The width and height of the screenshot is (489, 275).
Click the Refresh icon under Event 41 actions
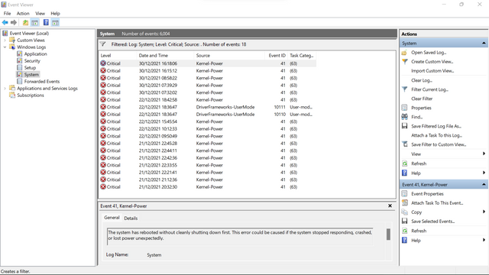(404, 231)
